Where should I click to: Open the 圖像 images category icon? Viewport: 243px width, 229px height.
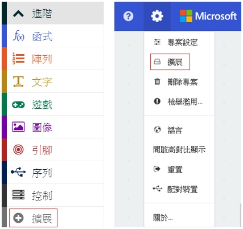(x=18, y=127)
